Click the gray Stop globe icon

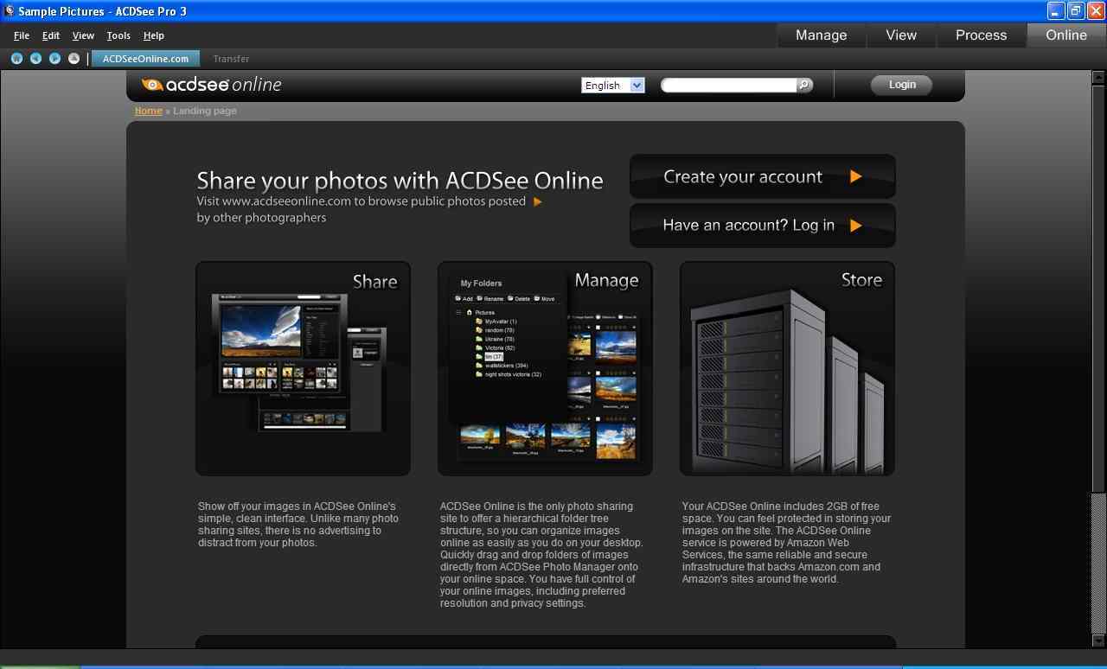(x=73, y=58)
